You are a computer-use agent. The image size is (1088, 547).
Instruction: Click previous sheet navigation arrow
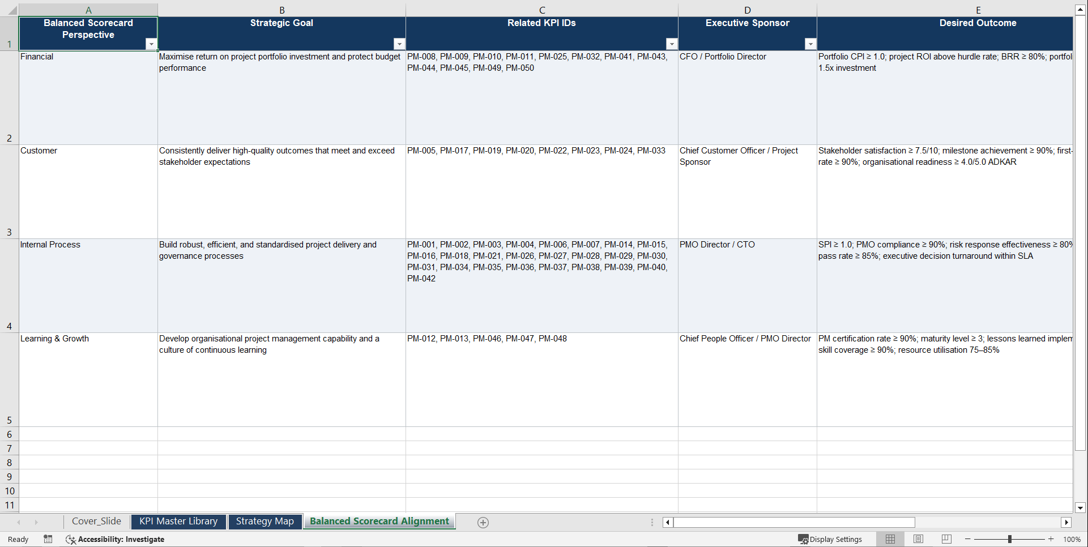click(x=19, y=522)
